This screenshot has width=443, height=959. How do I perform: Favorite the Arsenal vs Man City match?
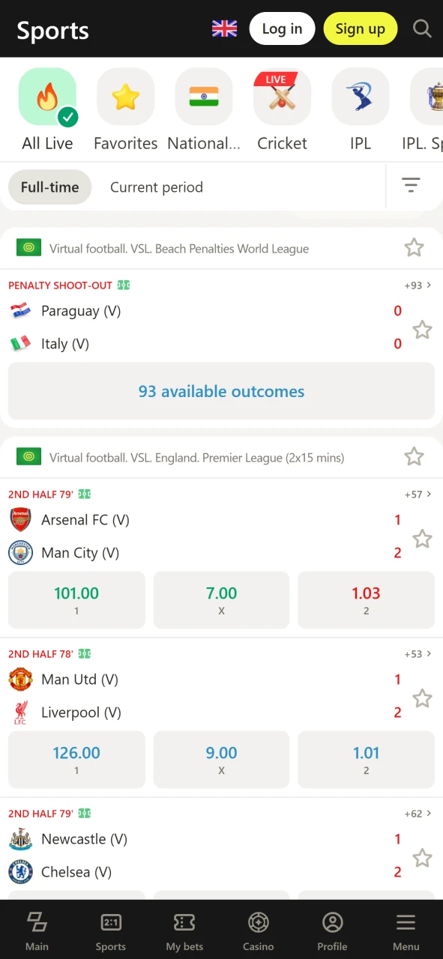point(422,537)
